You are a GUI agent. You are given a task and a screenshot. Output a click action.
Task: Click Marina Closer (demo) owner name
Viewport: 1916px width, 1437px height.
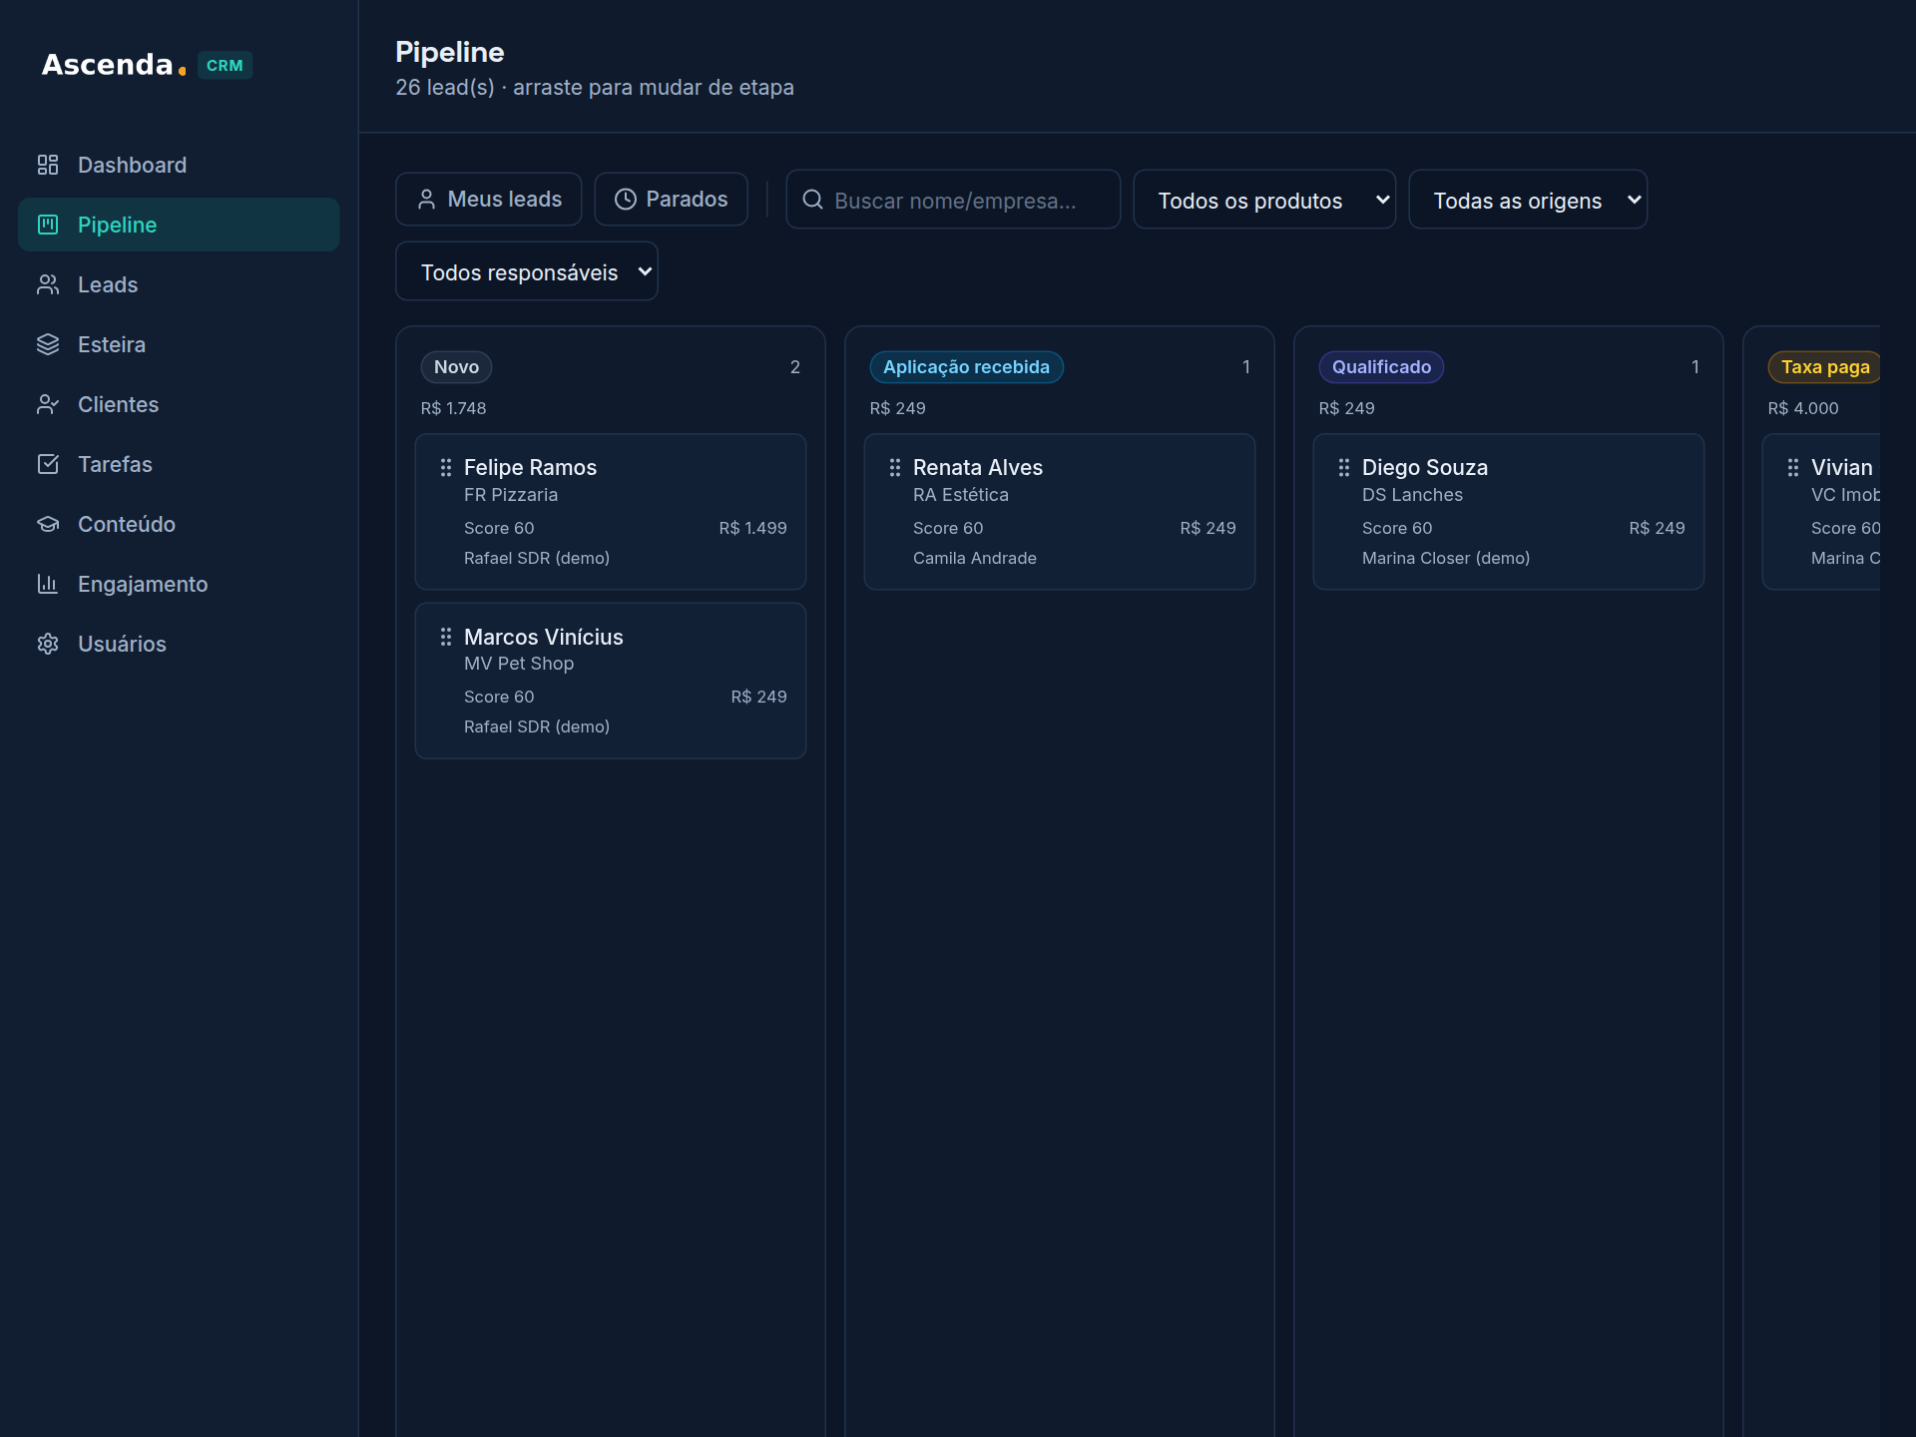click(1446, 558)
